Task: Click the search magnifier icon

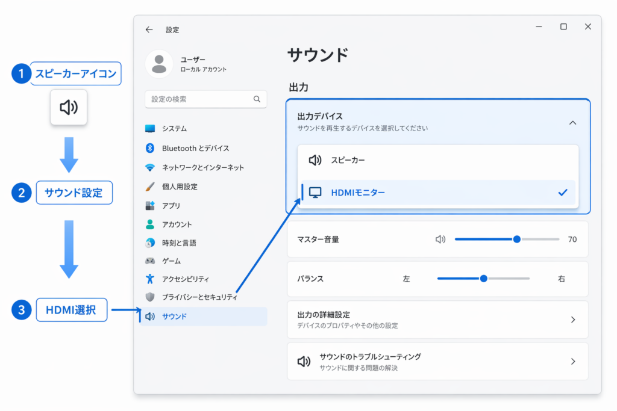Action: pyautogui.click(x=257, y=99)
